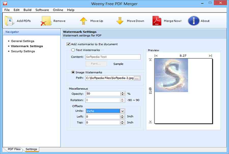Viewport: 229px width, 154px height.
Task: Open the Build menu
Action: point(27,10)
